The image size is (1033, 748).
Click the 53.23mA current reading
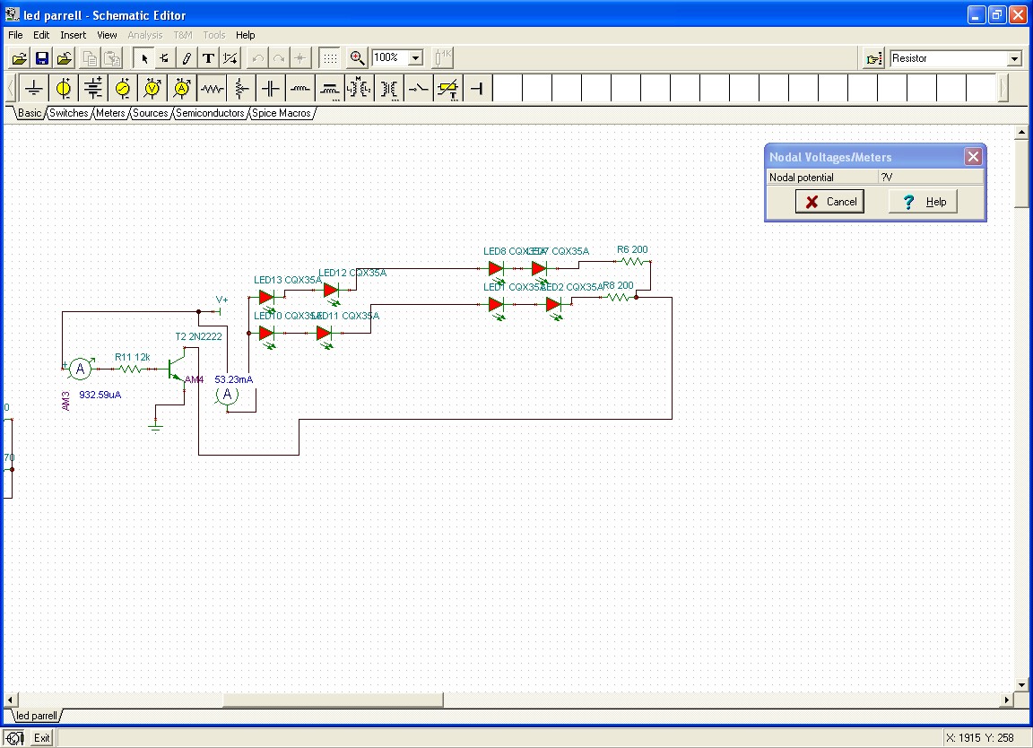pyautogui.click(x=234, y=379)
